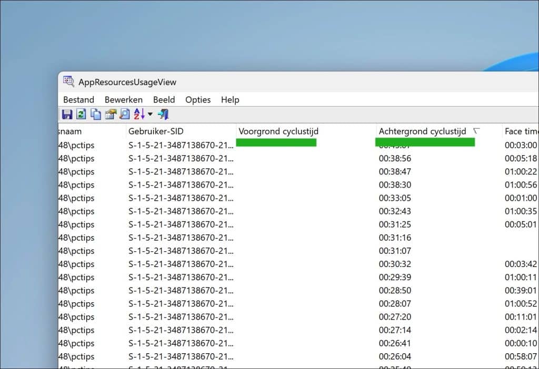539x369 pixels.
Task: Click the 00:38:30 background cycle value
Action: [395, 184]
